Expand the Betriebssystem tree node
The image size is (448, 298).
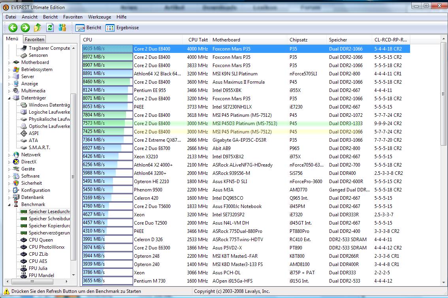[x=9, y=69]
